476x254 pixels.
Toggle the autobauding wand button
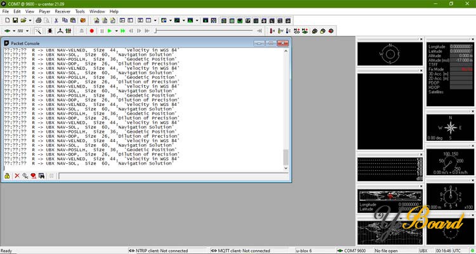pos(39,30)
